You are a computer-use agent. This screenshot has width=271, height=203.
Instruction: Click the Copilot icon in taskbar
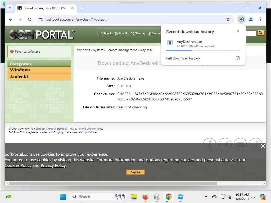263,197
